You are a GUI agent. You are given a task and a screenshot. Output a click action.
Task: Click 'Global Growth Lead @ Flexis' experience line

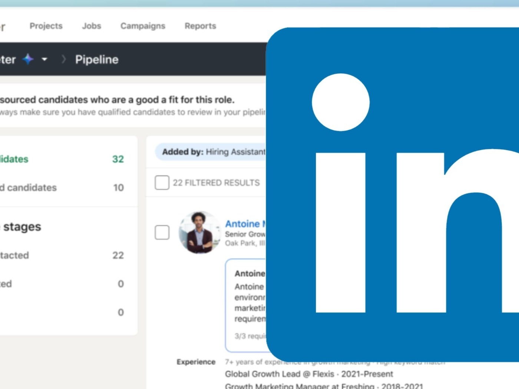309,374
